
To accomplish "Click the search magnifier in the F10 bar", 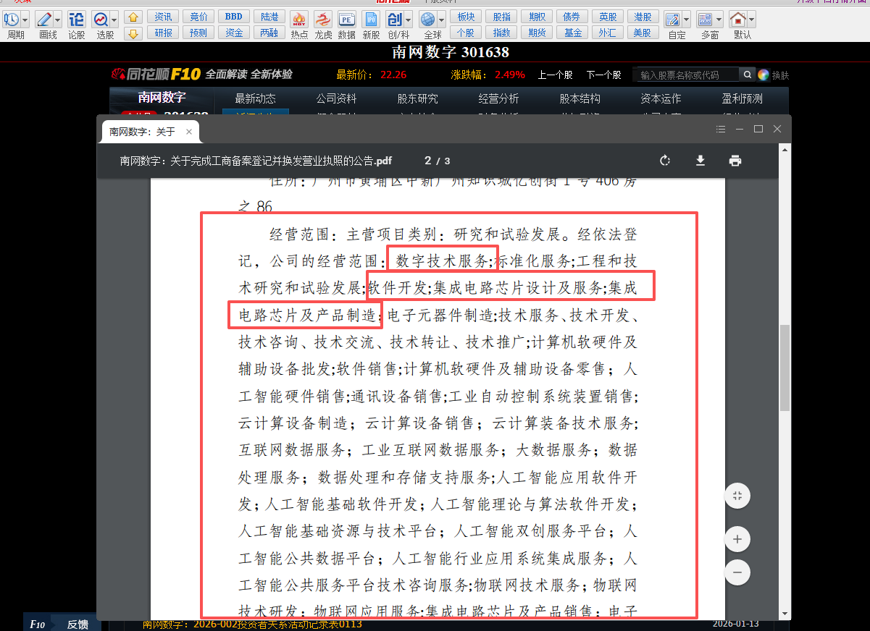I will point(748,75).
